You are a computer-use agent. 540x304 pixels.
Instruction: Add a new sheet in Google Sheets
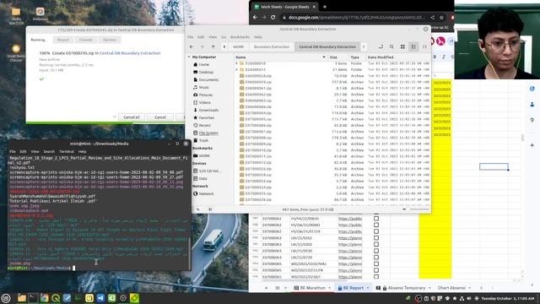coord(267,288)
